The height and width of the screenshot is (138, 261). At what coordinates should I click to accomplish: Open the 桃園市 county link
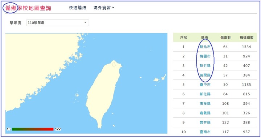click(x=205, y=56)
